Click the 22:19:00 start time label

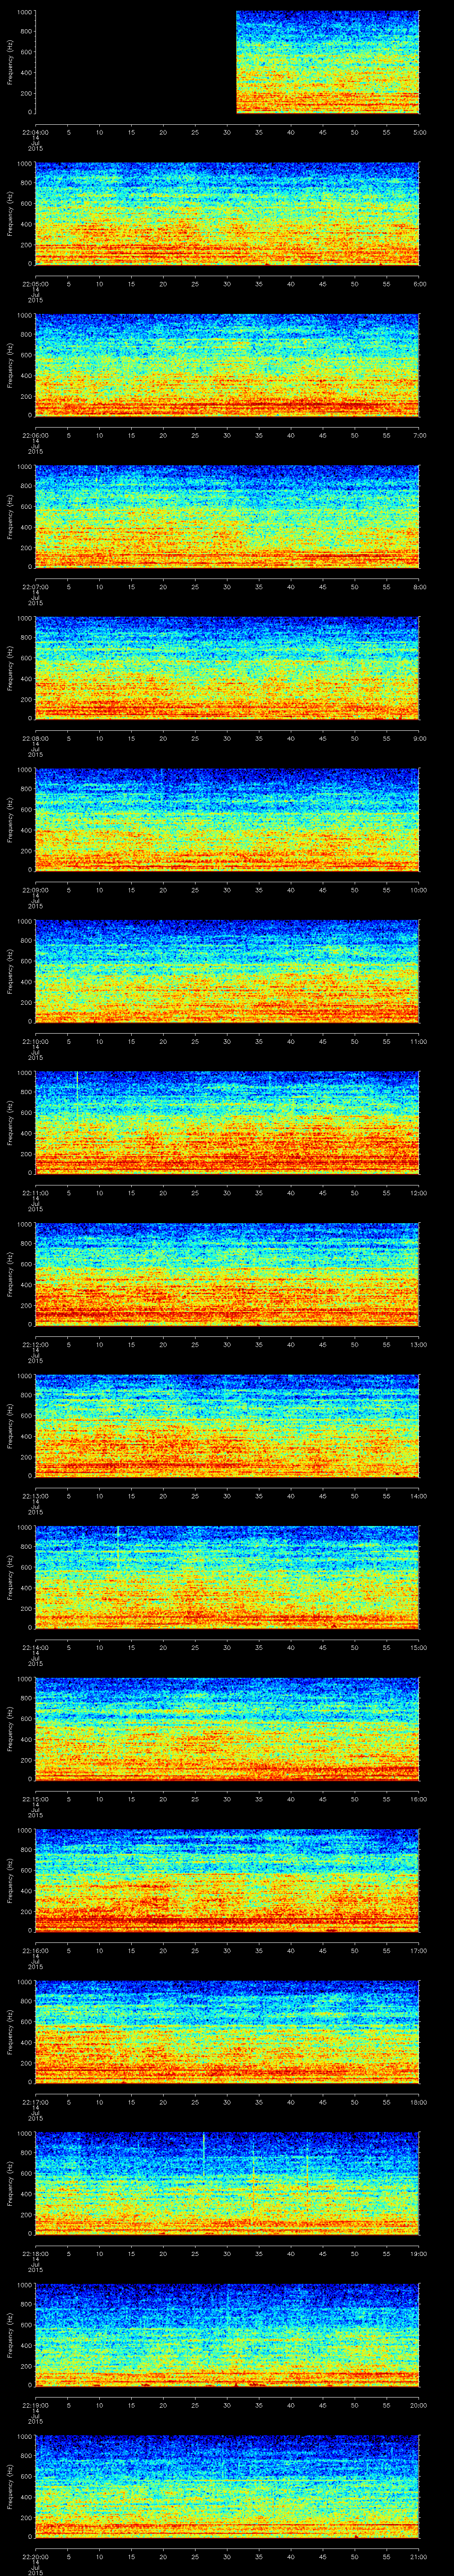(x=35, y=2404)
